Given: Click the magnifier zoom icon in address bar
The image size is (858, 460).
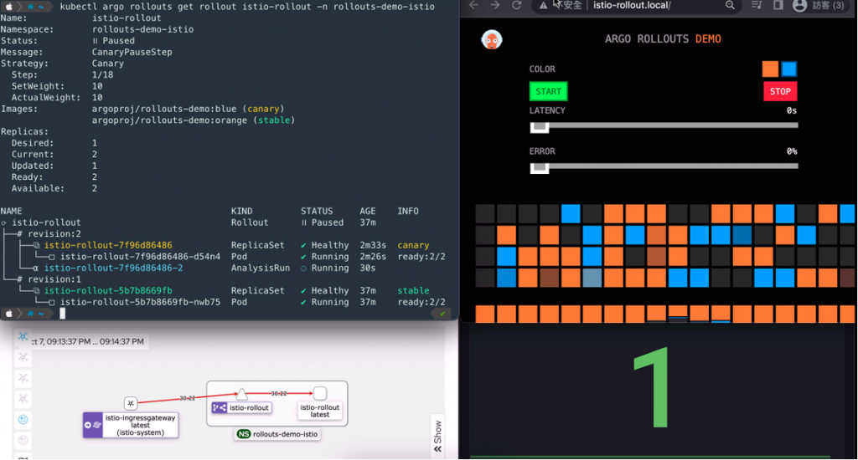Looking at the screenshot, I should (730, 5).
